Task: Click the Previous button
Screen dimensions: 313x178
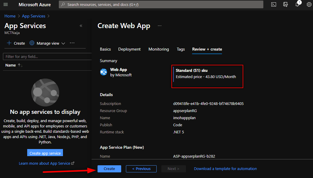Action: click(x=141, y=169)
